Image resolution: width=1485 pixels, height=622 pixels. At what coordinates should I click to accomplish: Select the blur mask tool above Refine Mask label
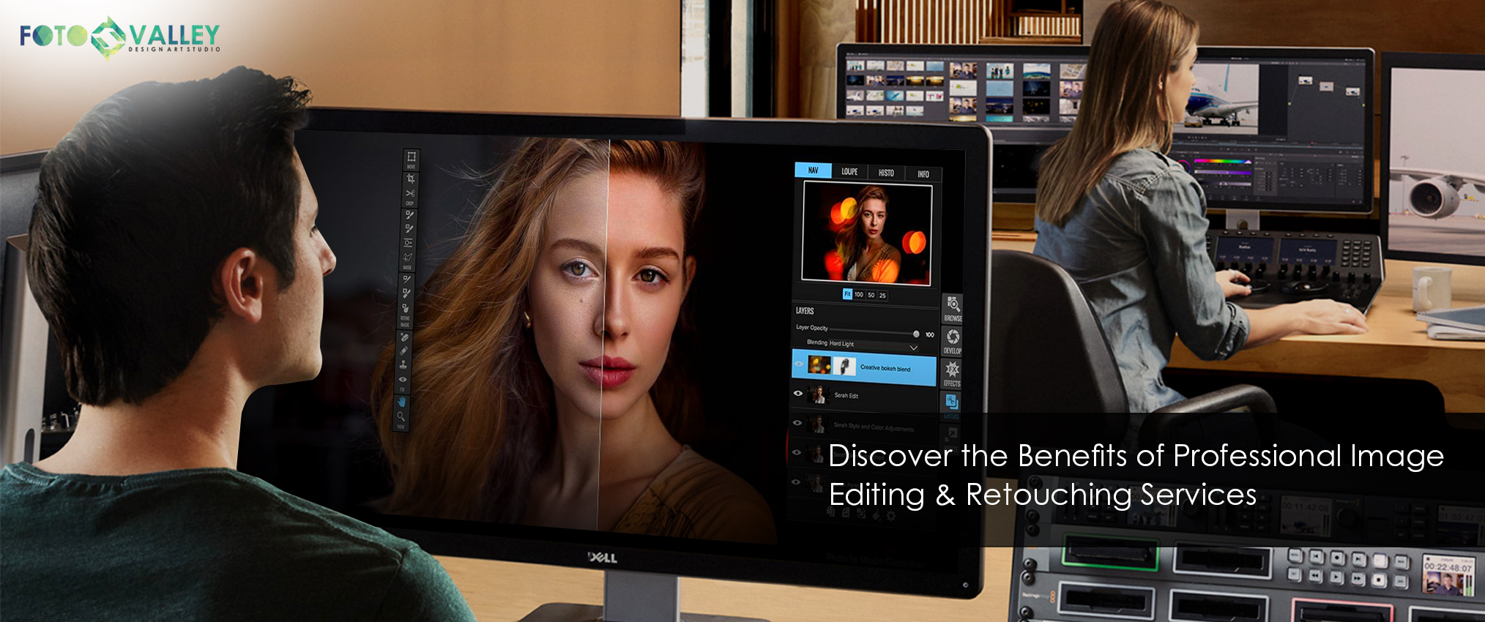(x=406, y=307)
